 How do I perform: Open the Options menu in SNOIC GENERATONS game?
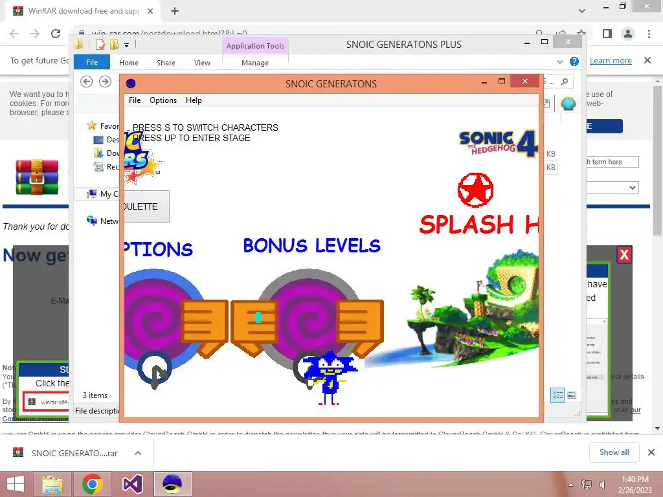(163, 100)
